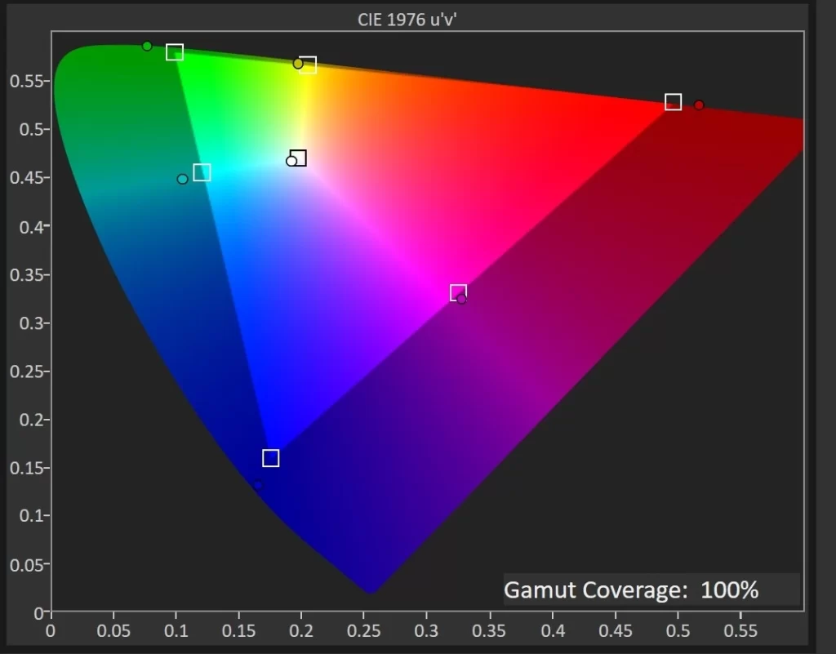The height and width of the screenshot is (654, 836).
Task: Select the blue measured circle point
Action: (258, 485)
